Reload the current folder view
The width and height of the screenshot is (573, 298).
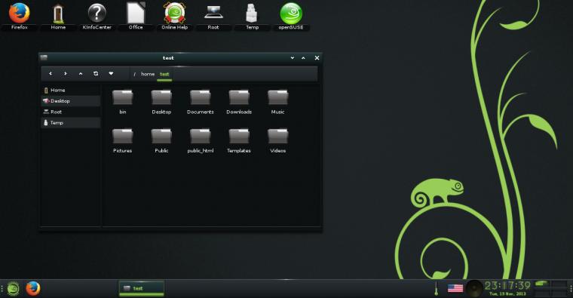pos(96,74)
